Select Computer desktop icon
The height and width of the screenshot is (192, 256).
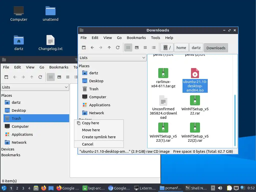click(18, 13)
